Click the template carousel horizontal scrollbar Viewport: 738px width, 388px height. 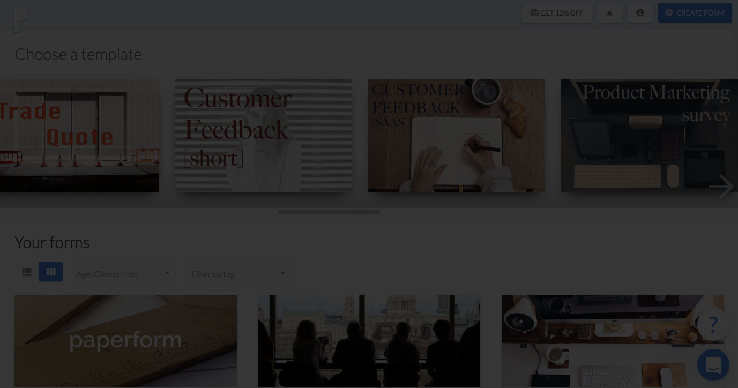point(329,212)
